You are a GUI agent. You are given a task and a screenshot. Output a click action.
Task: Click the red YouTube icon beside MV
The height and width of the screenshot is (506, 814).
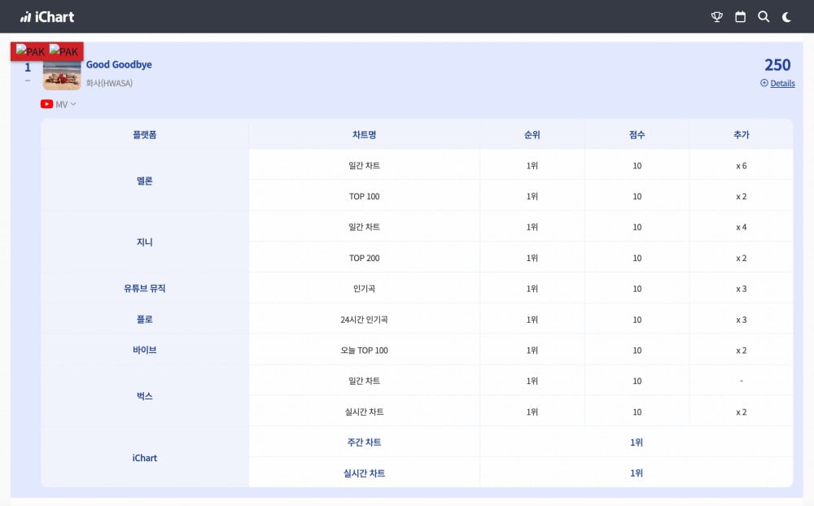point(46,104)
